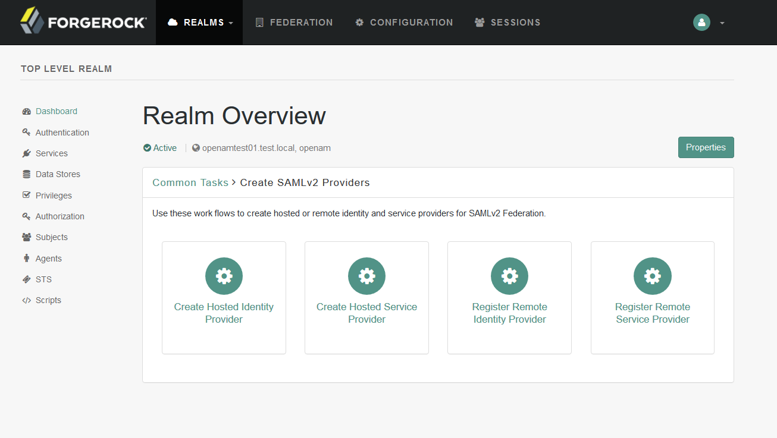Click Create Hosted Service Provider link text

click(366, 313)
